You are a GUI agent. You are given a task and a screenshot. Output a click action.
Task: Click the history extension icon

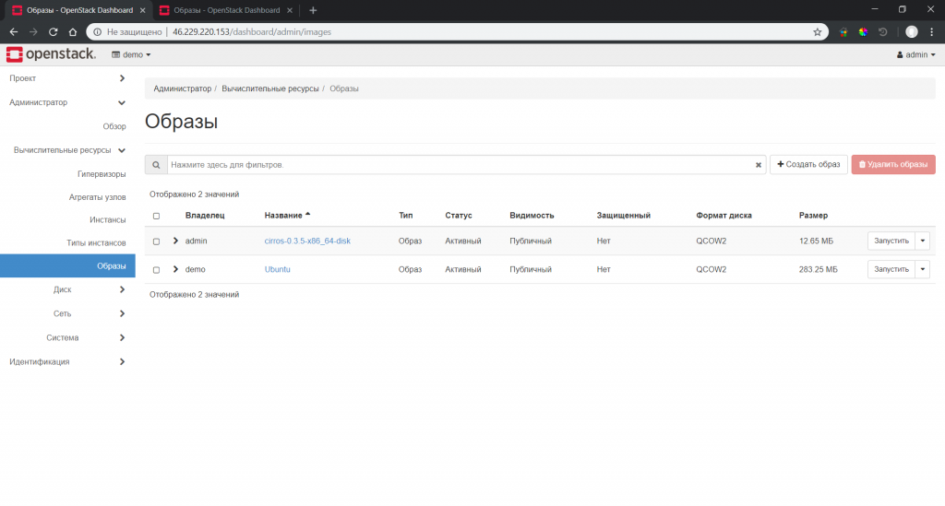(x=883, y=32)
